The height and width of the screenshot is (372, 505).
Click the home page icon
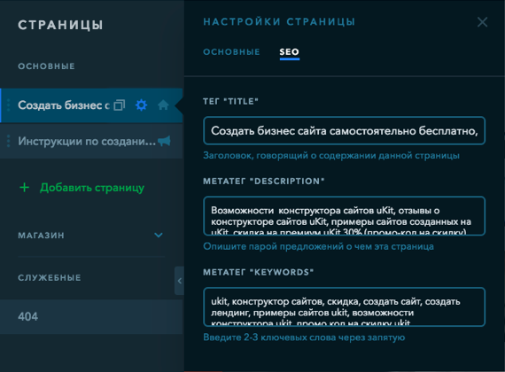click(163, 105)
